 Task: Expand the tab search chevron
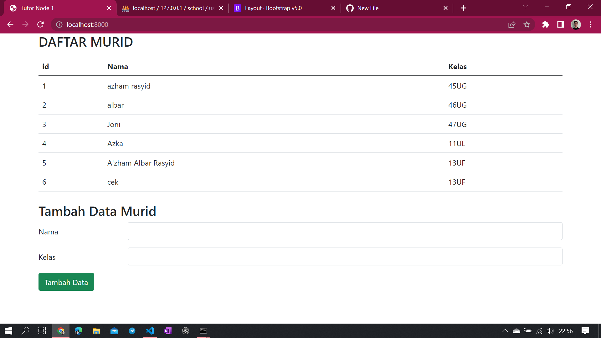coord(526,7)
